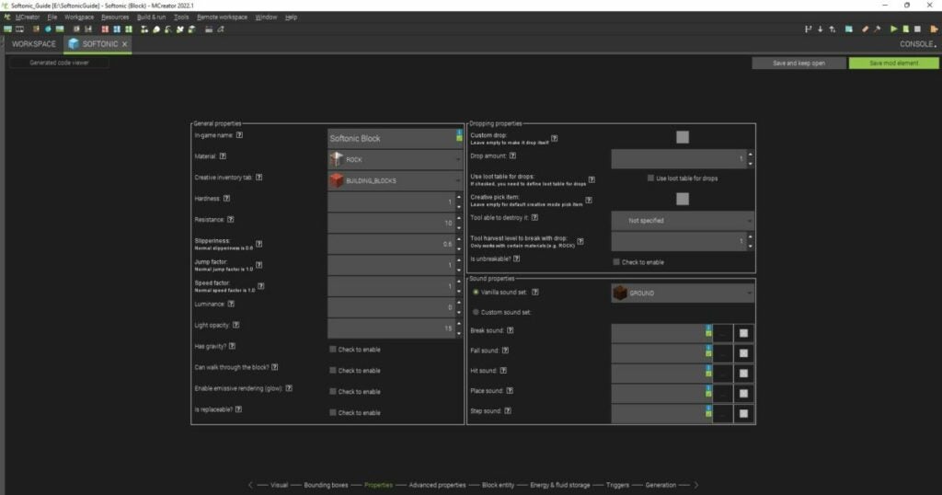This screenshot has width=942, height=495.
Task: Click the orange export mod icon
Action: 934,29
